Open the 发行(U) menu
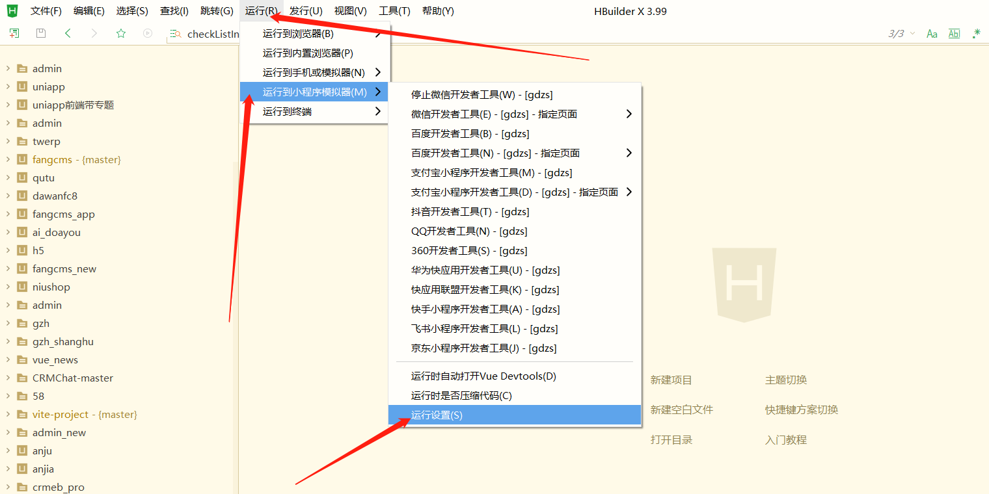The width and height of the screenshot is (989, 494). [x=306, y=11]
